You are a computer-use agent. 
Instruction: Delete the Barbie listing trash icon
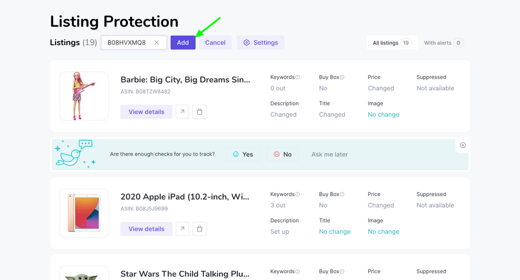[199, 111]
